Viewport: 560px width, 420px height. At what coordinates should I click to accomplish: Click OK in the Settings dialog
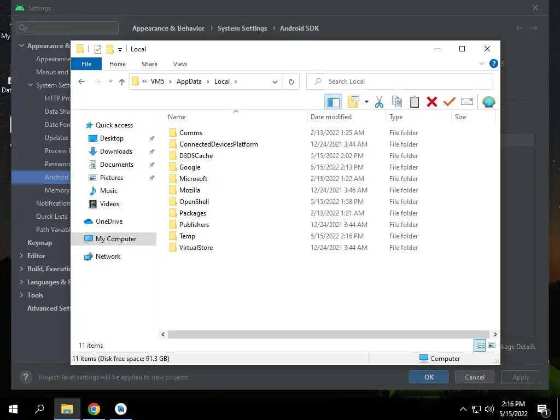[429, 377]
